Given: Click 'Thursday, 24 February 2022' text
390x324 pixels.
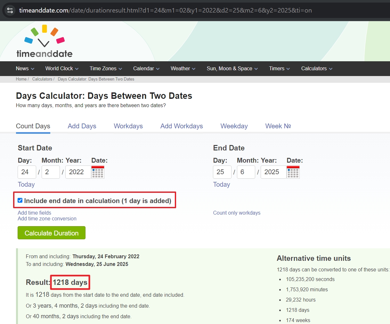Looking at the screenshot, I should coord(106,257).
